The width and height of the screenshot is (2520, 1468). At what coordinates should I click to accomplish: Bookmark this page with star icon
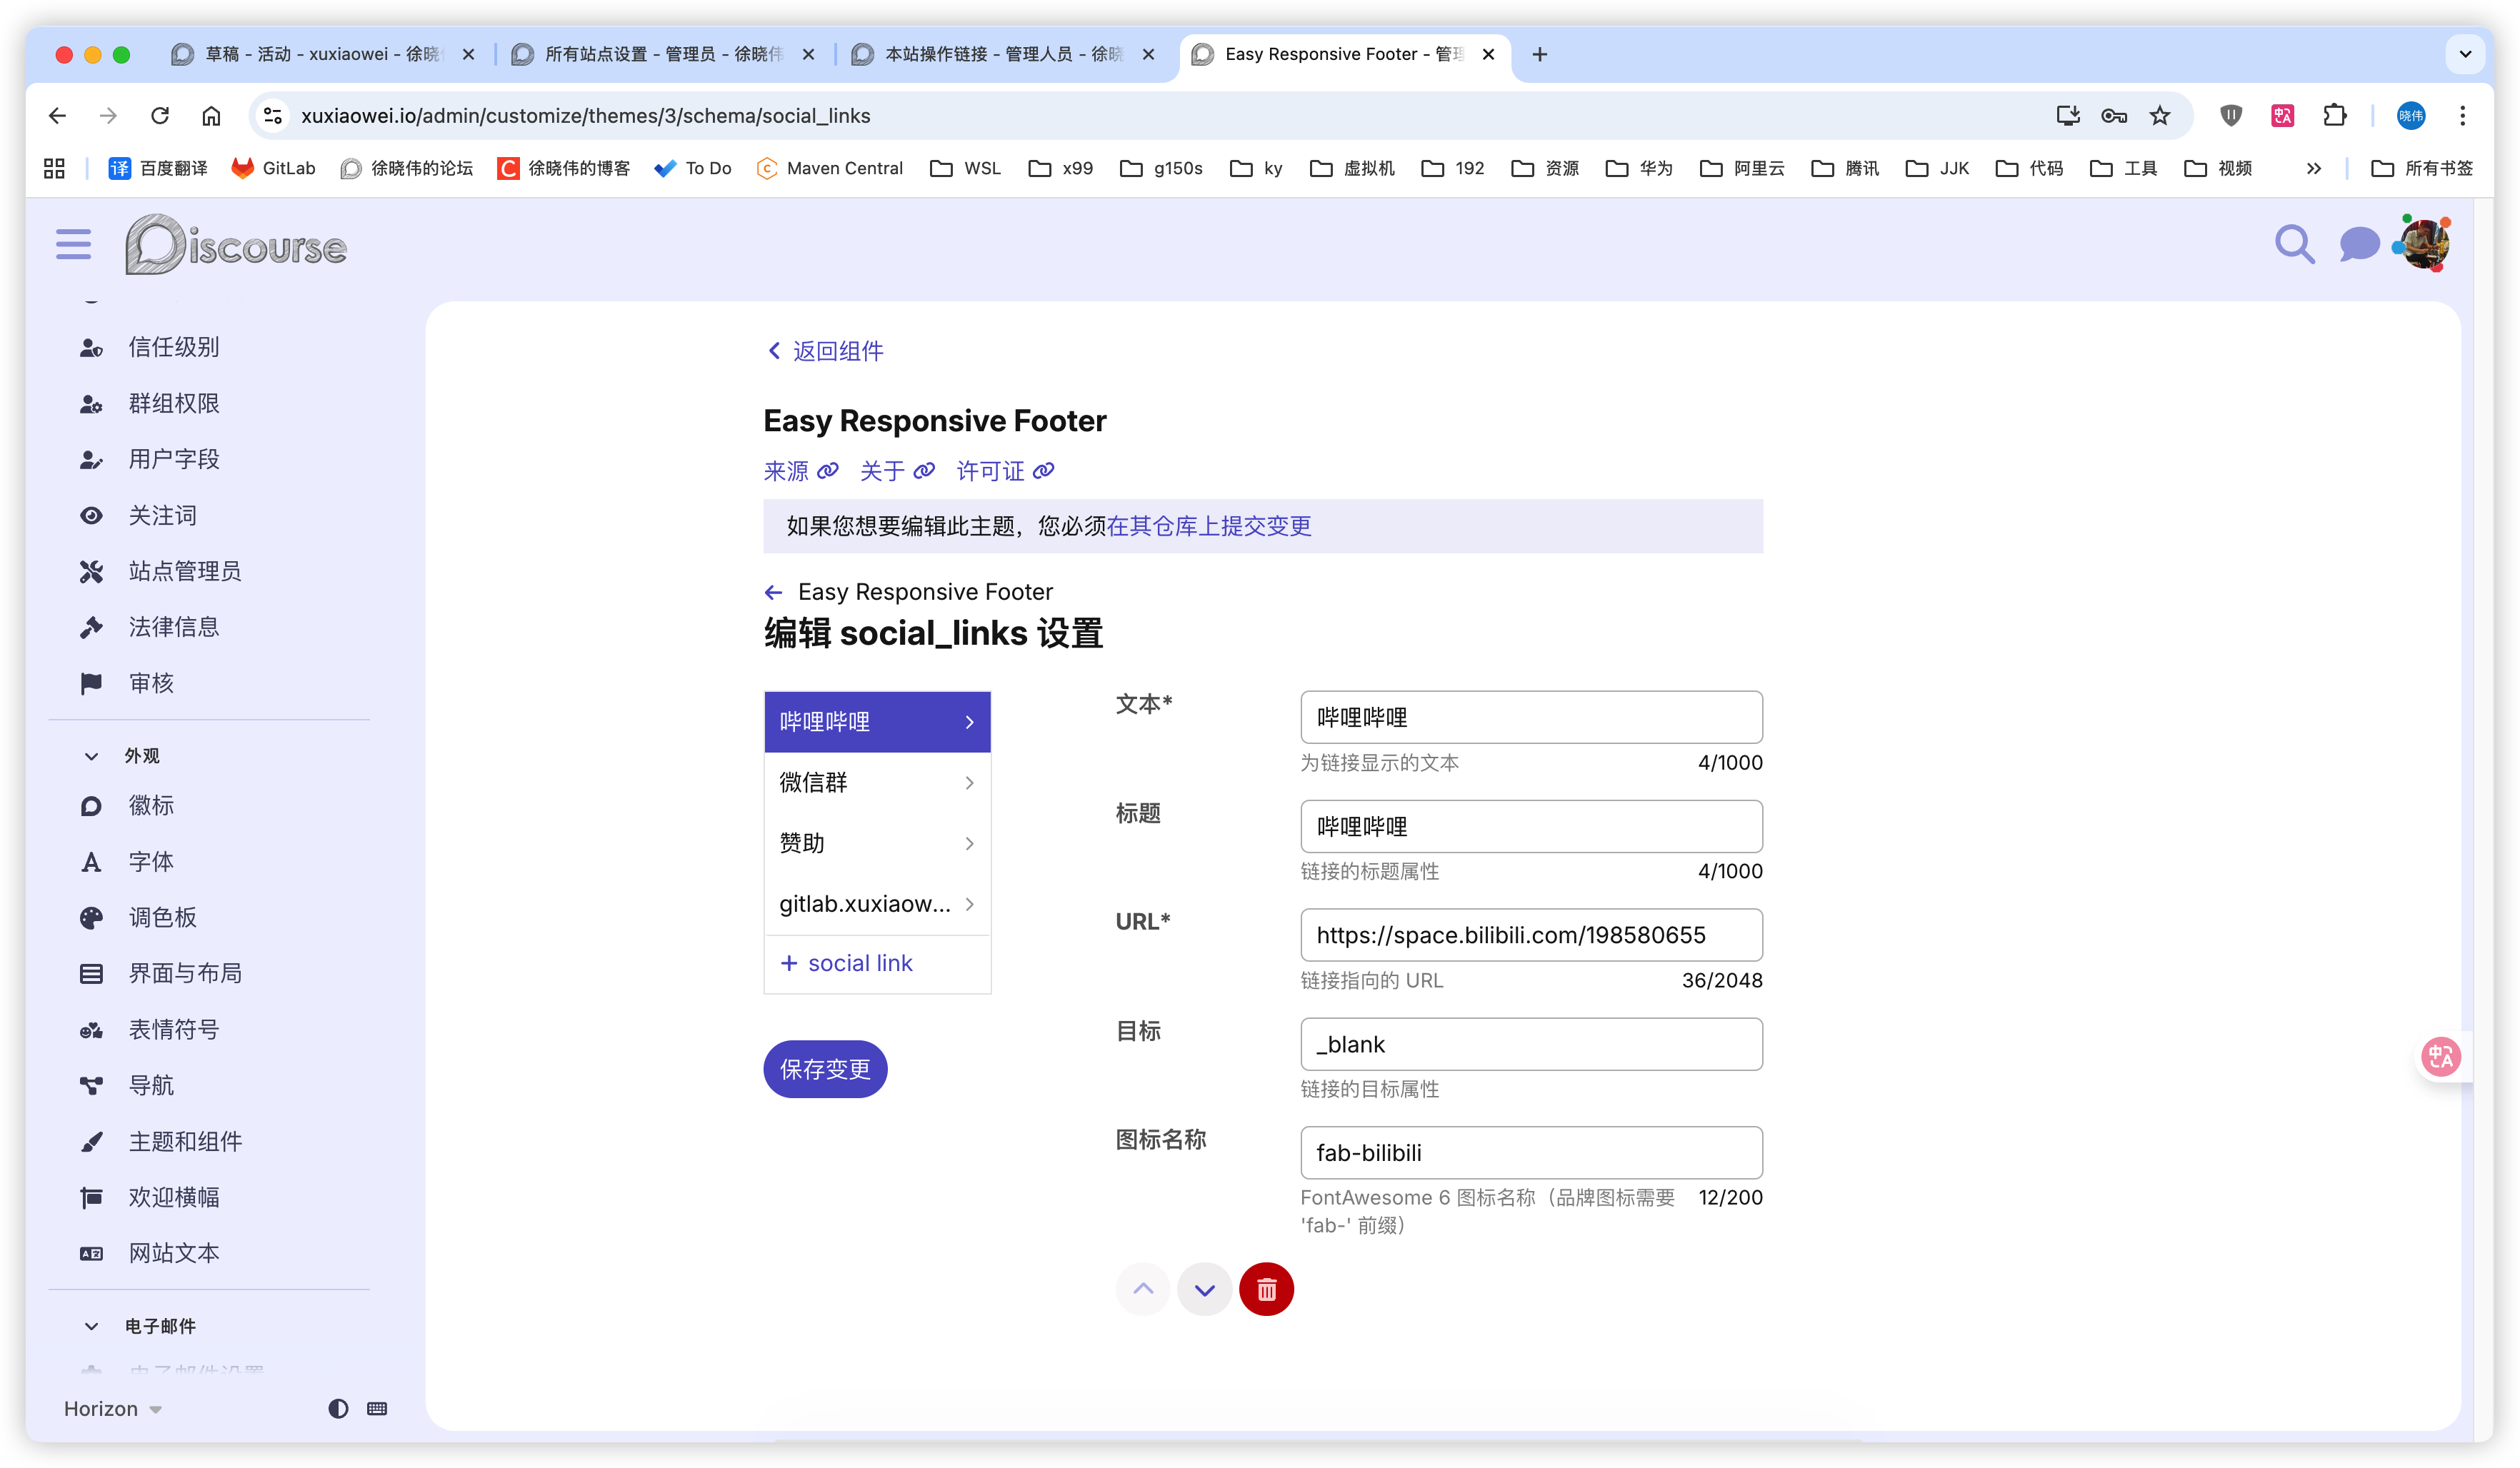[2160, 116]
